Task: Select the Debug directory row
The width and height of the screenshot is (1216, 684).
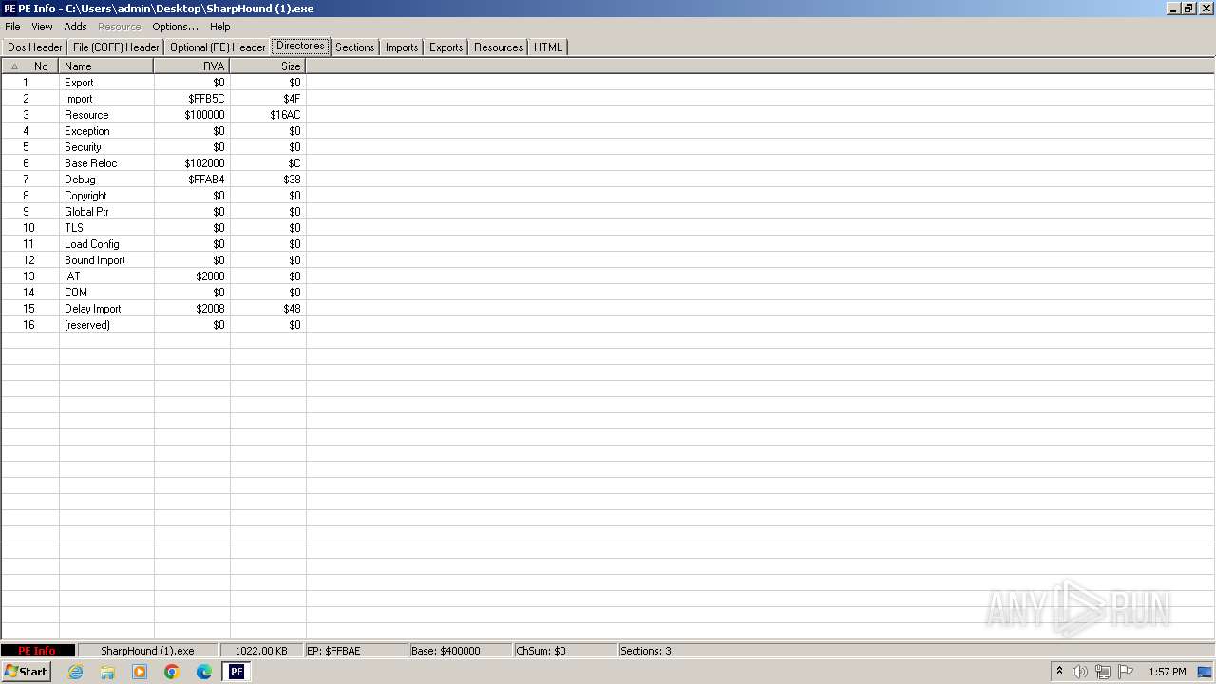Action: tap(153, 180)
